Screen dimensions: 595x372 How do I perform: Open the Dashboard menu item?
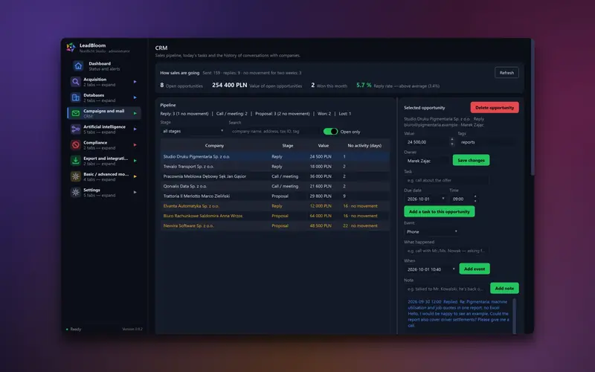pyautogui.click(x=104, y=66)
